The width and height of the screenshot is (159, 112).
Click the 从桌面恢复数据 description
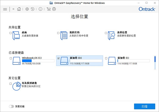(30, 36)
